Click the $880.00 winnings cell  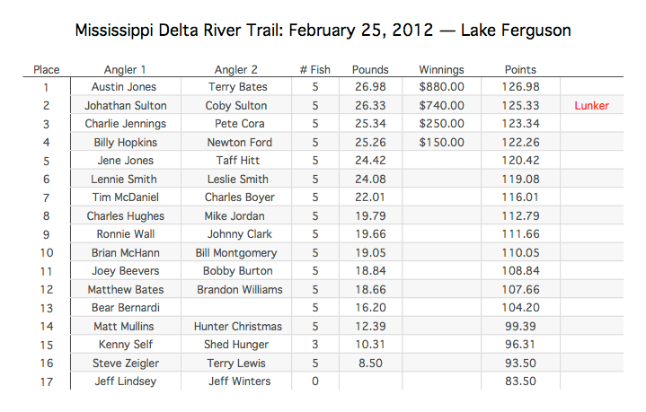tap(441, 87)
